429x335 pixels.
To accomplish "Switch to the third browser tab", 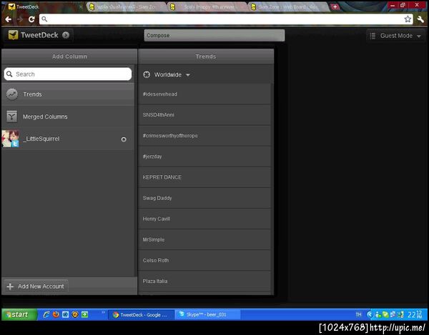I will (x=208, y=7).
